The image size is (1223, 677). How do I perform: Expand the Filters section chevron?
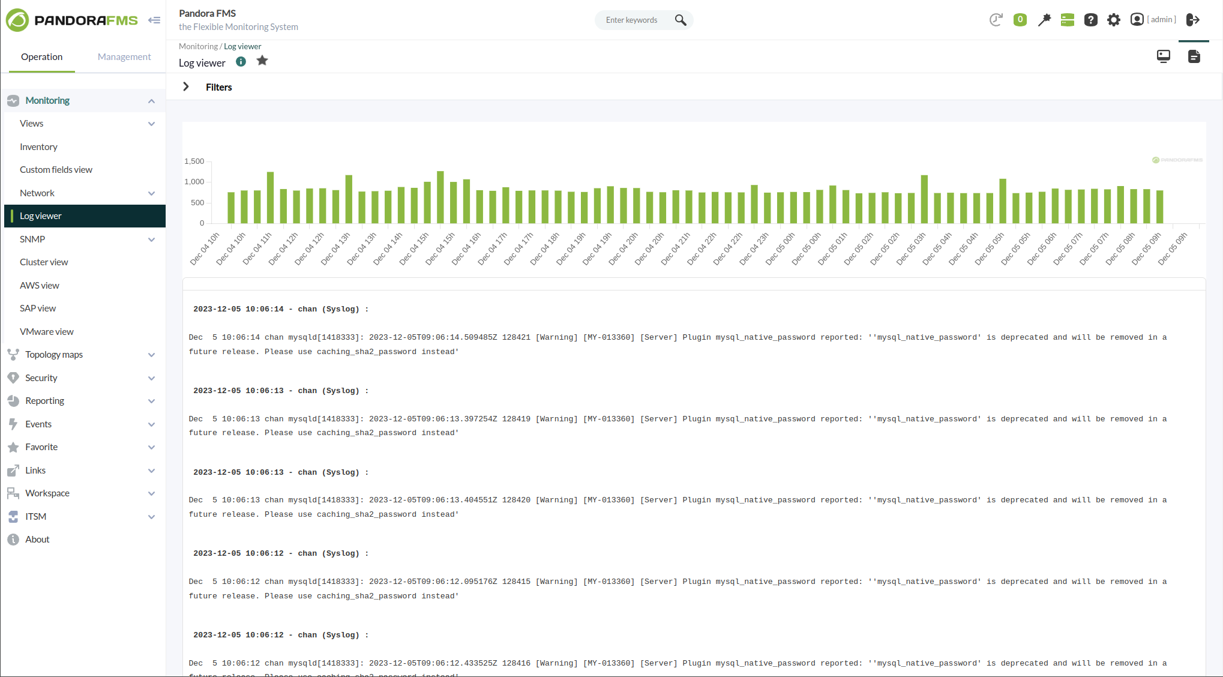pyautogui.click(x=186, y=86)
